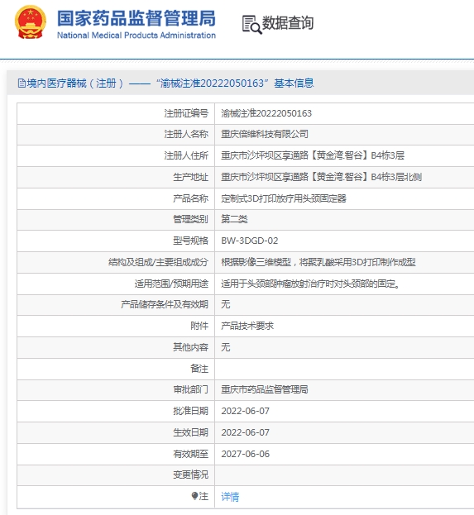Screen dimensions: 474x515
Task: Click the 适用范围/预期用途 label
Action: click(171, 284)
